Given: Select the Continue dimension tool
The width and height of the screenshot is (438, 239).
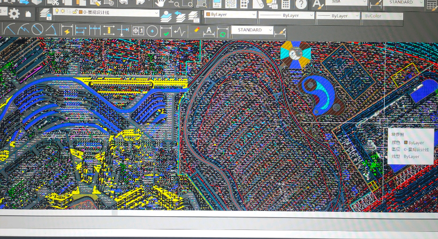Looking at the screenshot, I should 95,30.
